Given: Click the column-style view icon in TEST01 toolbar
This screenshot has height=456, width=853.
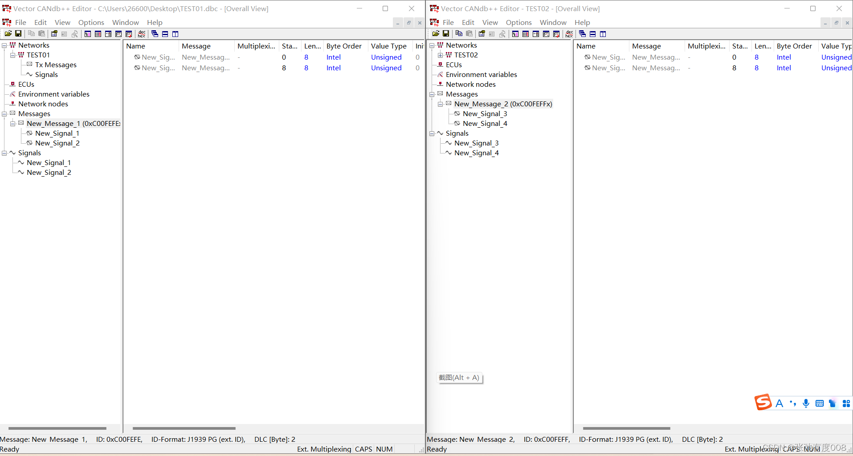Looking at the screenshot, I should tap(98, 34).
